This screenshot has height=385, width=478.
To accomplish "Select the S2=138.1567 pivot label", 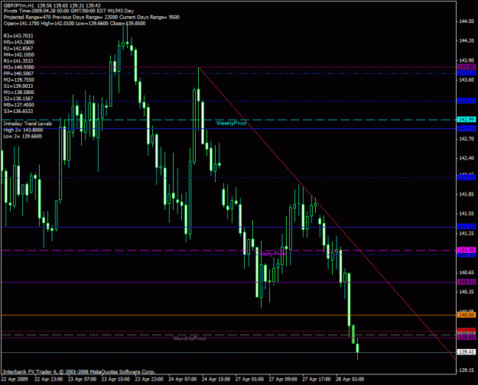I will tap(18, 99).
